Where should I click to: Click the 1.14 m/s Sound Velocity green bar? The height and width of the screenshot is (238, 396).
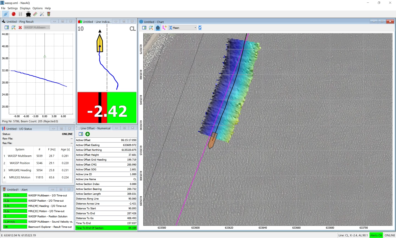point(15,221)
